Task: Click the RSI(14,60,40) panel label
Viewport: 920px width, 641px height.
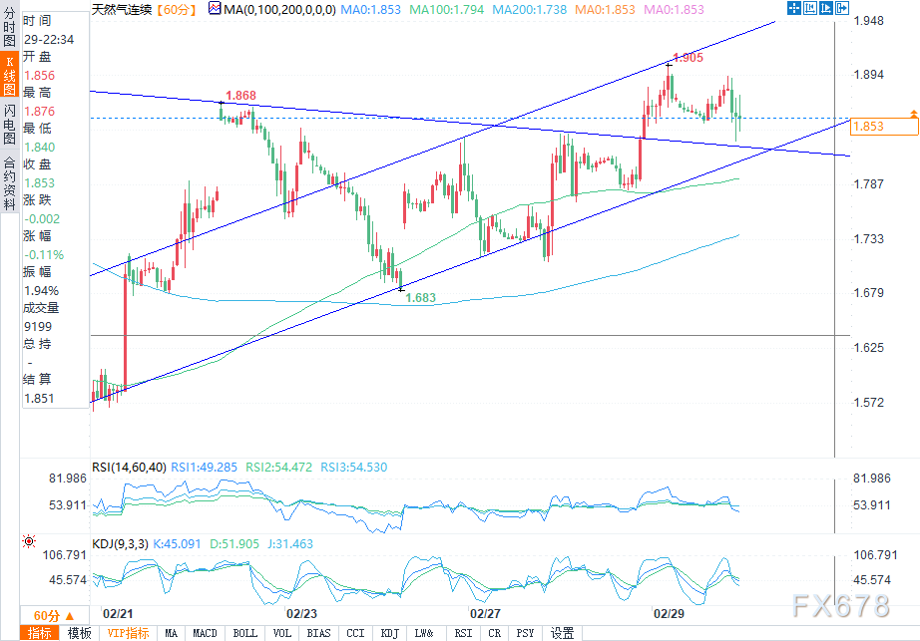Action: pyautogui.click(x=129, y=467)
